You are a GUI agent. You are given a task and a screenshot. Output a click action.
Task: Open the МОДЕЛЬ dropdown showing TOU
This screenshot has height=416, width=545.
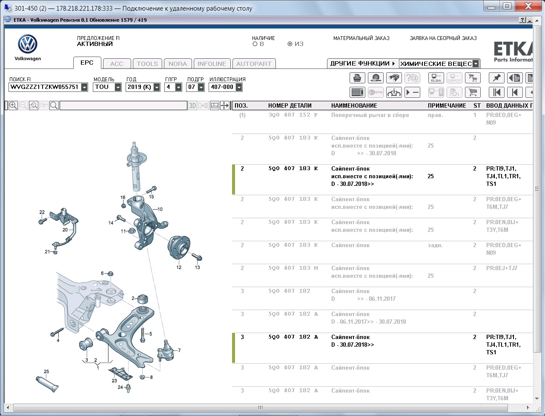pyautogui.click(x=118, y=87)
